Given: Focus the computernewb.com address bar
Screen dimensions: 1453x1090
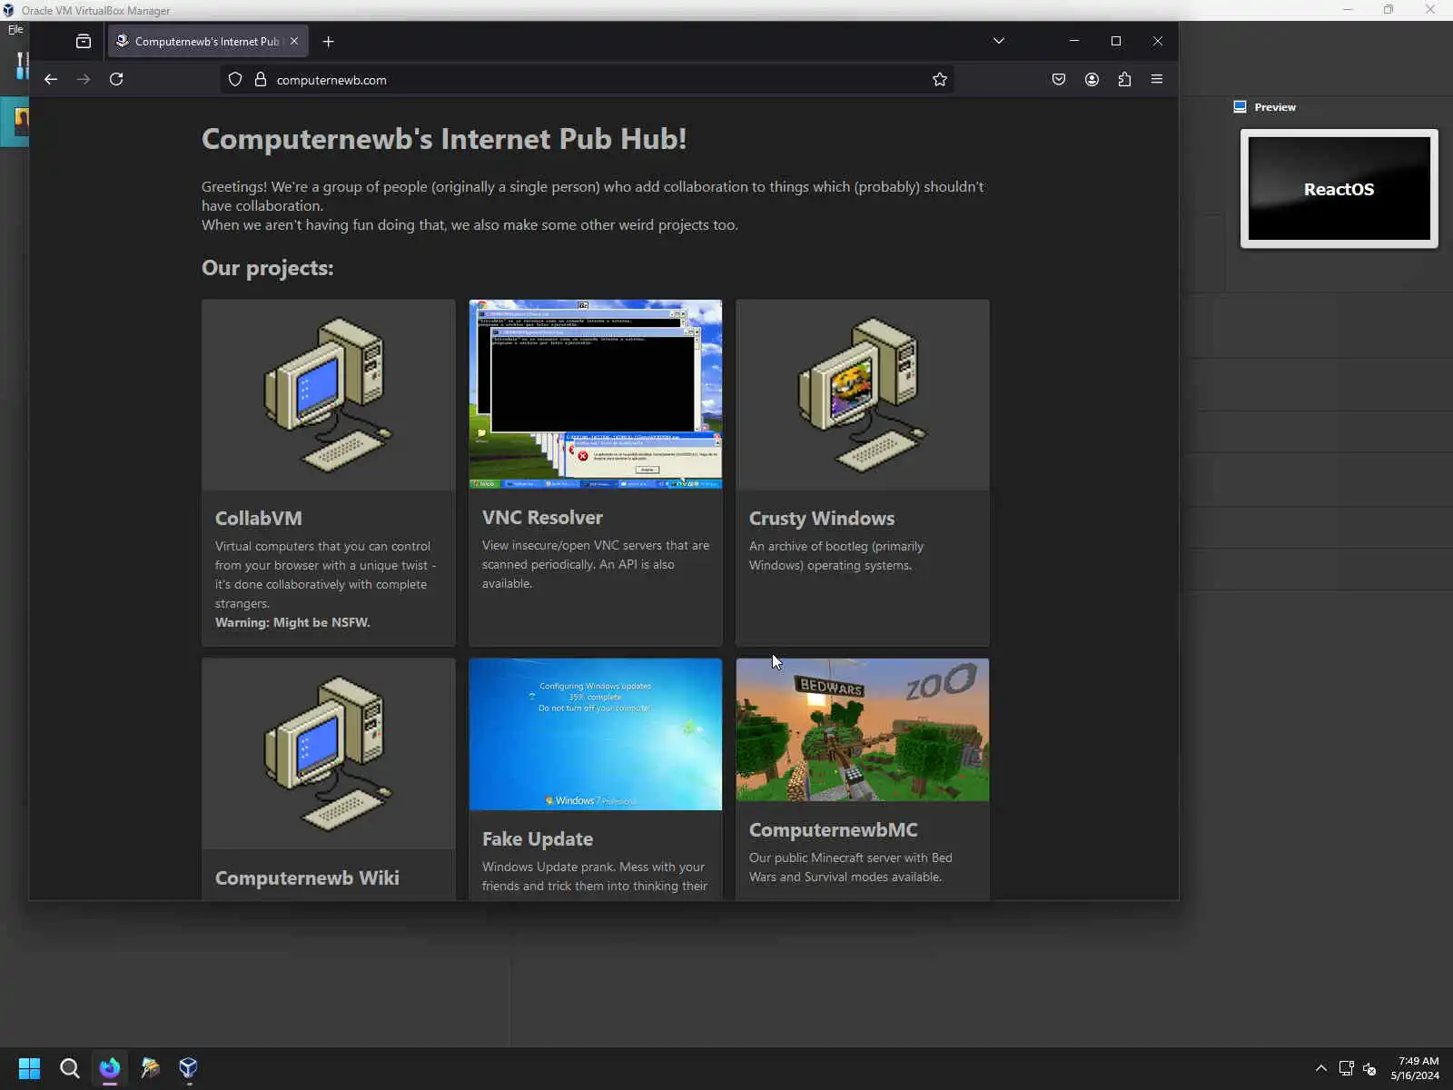Looking at the screenshot, I should [x=586, y=80].
